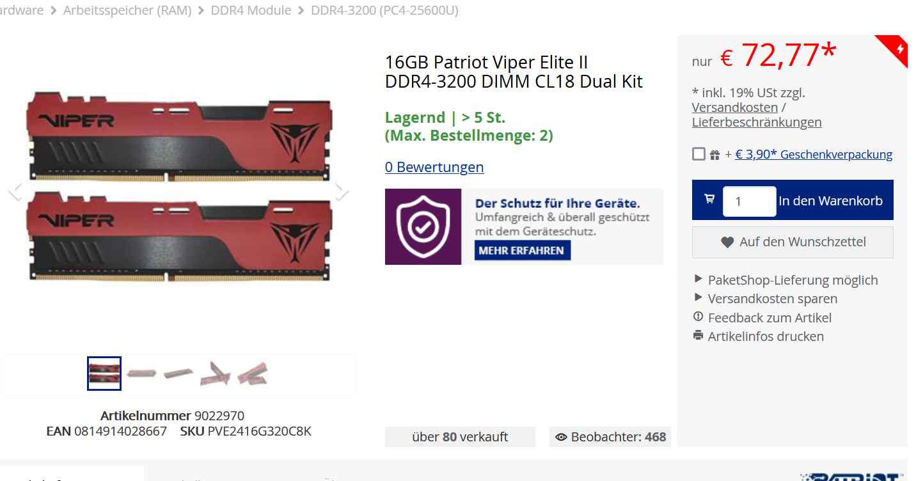
Task: Open Arbeitsspeicher (RAM) breadcrumb
Action: [x=127, y=10]
